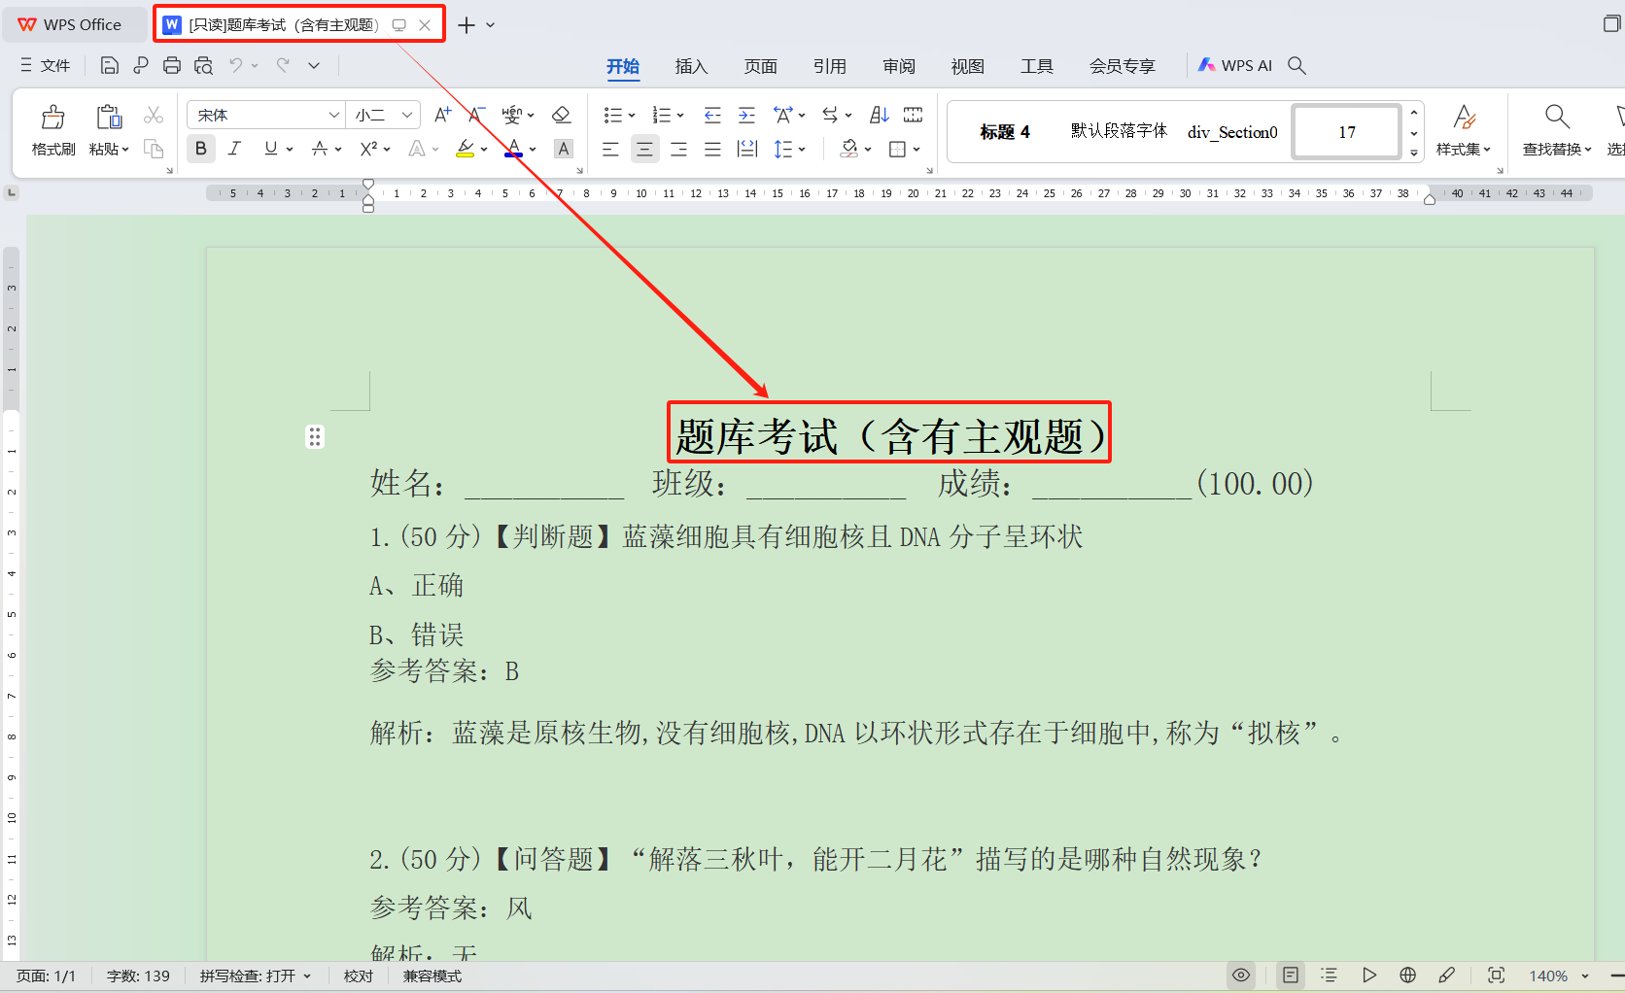This screenshot has width=1625, height=993.
Task: Switch to the 审阅 ribbon tab
Action: click(898, 66)
